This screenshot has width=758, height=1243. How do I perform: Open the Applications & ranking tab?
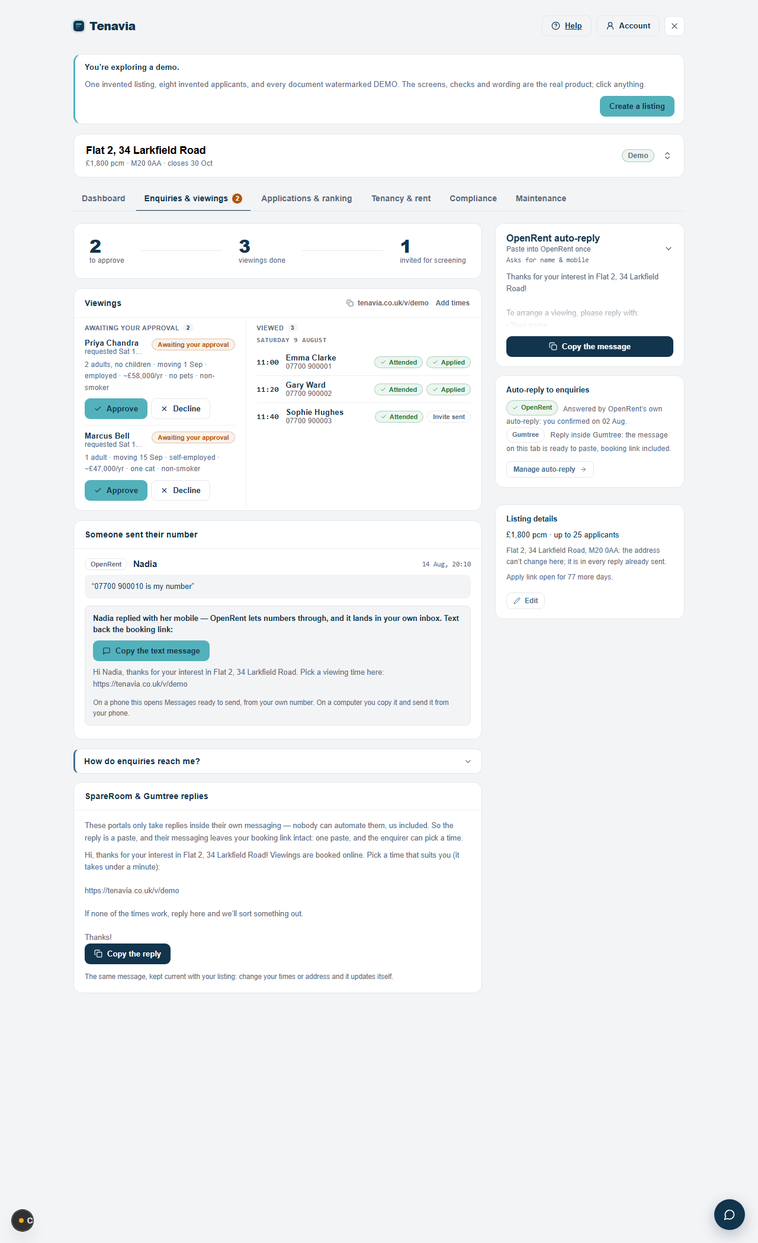click(307, 199)
